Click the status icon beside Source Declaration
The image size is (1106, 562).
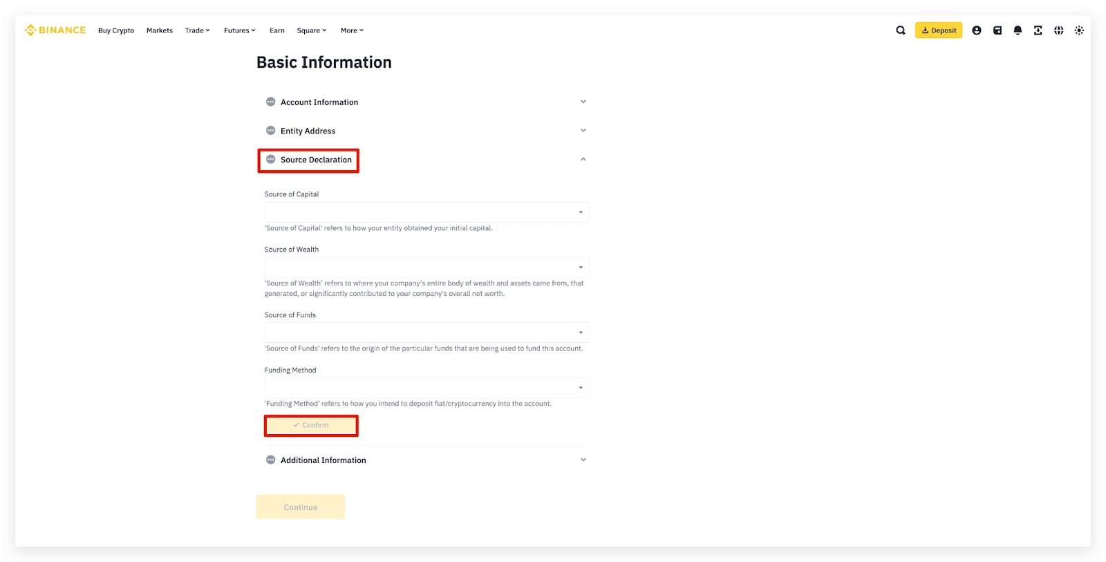(x=271, y=159)
